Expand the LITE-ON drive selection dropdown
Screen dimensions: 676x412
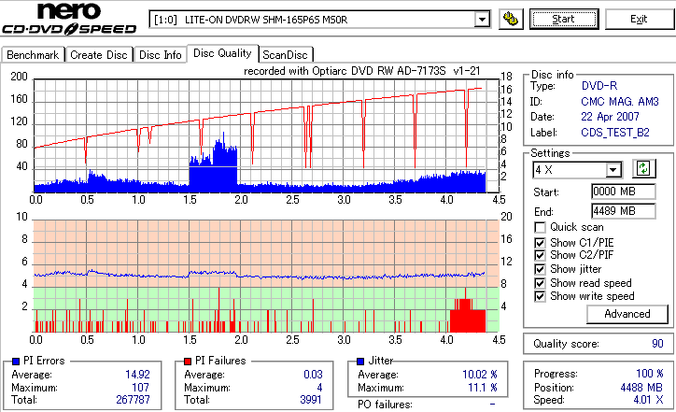point(482,20)
